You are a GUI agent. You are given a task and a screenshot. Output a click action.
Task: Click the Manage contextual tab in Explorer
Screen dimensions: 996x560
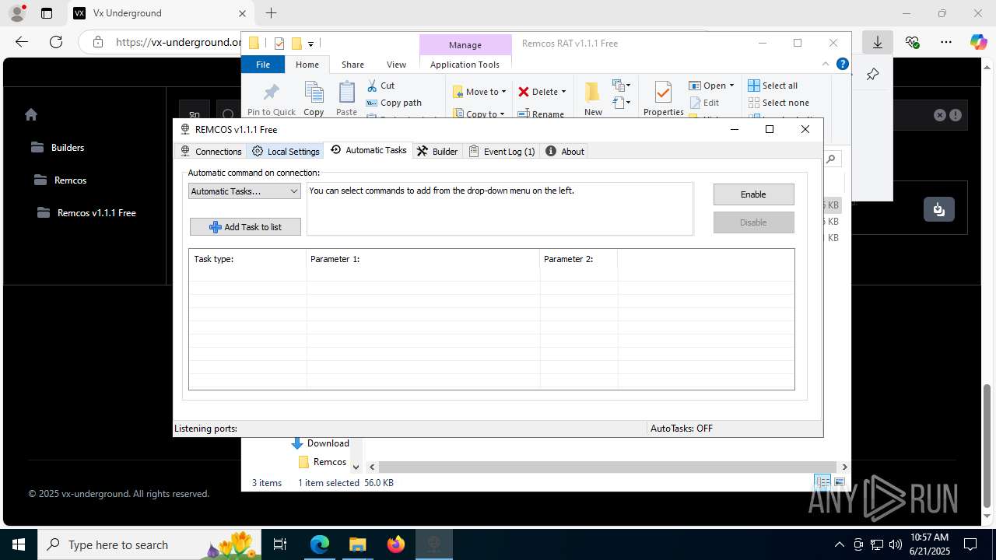click(465, 45)
